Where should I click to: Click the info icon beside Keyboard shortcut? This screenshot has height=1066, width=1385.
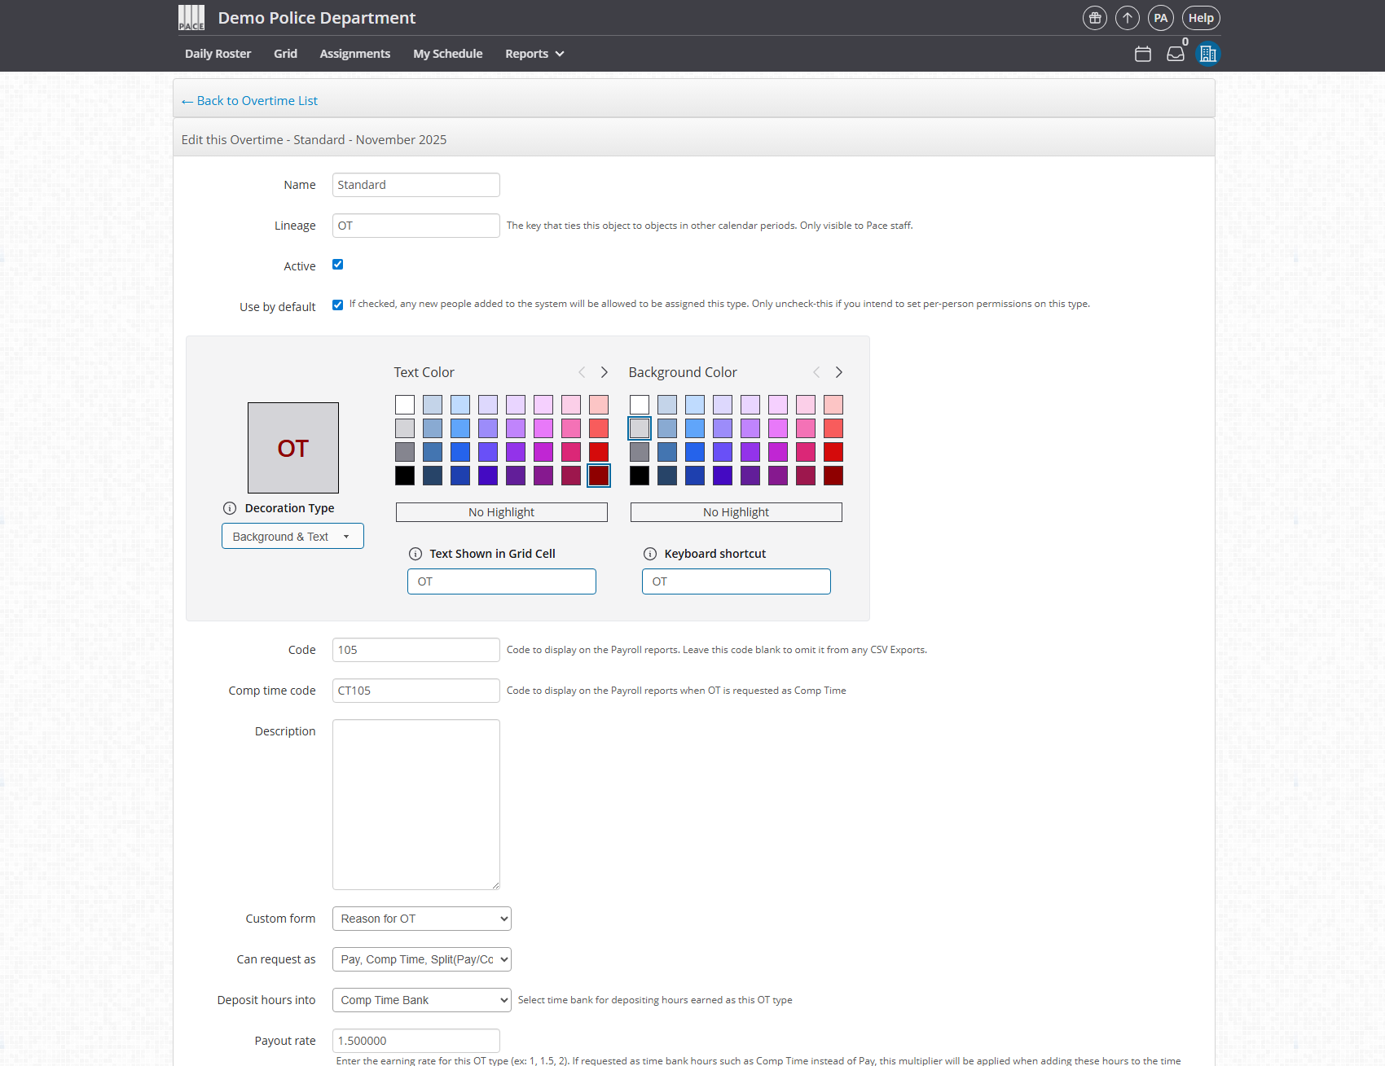click(649, 554)
